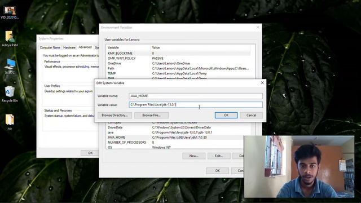Open the VID_202010 desktop icon
This screenshot has width=361, height=203.
coord(10,12)
